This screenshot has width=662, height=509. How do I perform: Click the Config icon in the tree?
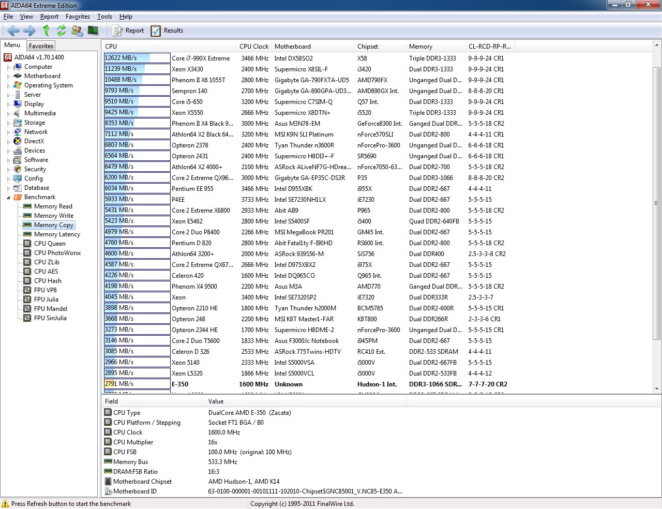click(x=18, y=178)
